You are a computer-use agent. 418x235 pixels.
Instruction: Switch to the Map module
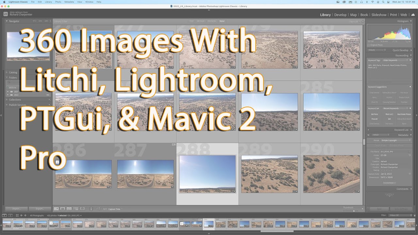(x=353, y=15)
